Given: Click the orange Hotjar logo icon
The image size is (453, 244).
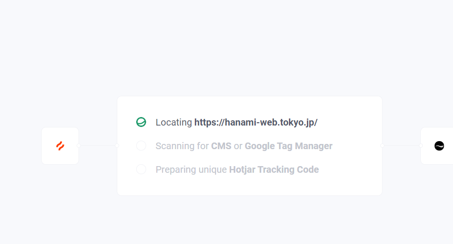Looking at the screenshot, I should pyautogui.click(x=60, y=146).
